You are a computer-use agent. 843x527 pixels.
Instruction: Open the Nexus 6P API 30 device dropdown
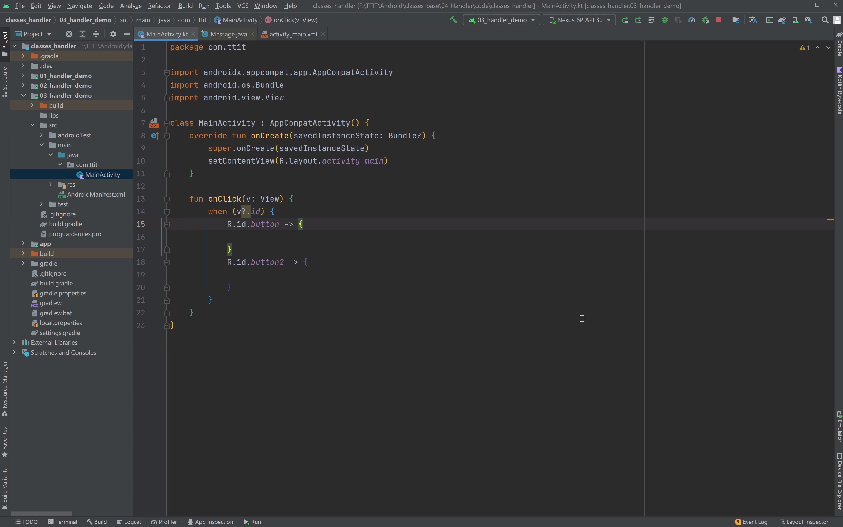(579, 20)
